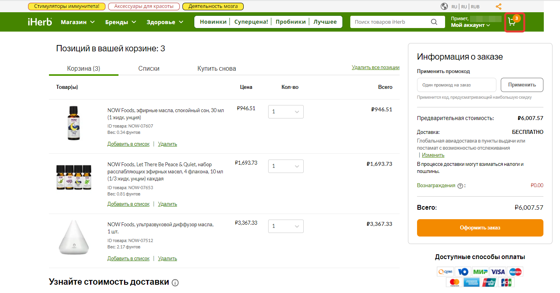The image size is (560, 293).
Task: Remove Peace & Quiet set via Удалить
Action: [167, 204]
